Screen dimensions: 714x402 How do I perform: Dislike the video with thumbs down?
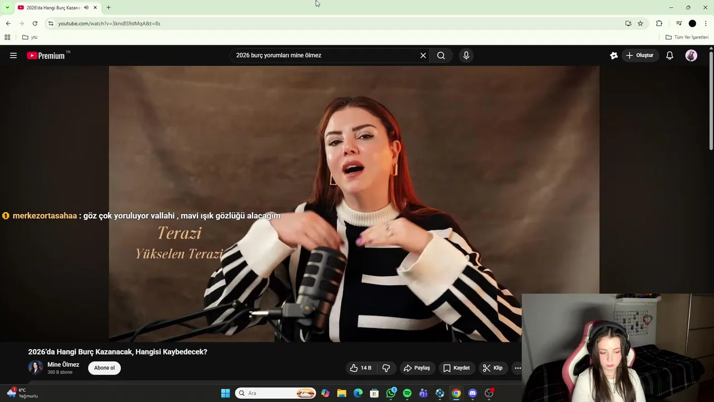[x=385, y=368]
